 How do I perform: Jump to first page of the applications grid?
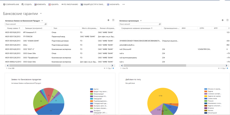click(104, 68)
